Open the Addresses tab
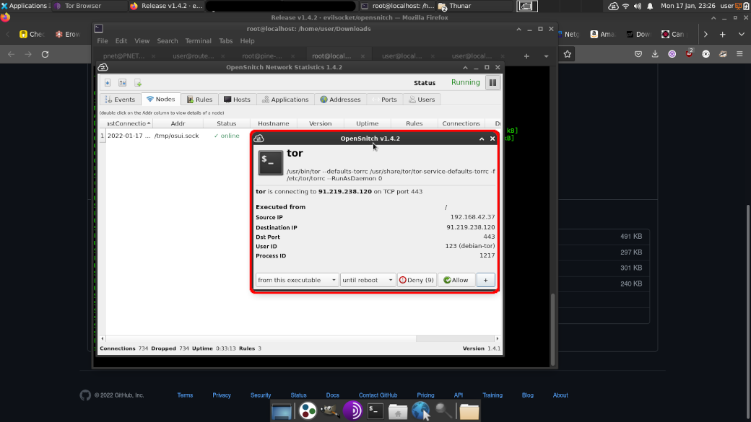Viewport: 751px width, 422px height. tap(340, 100)
